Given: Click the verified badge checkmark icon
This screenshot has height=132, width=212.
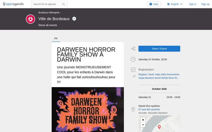Looking at the screenshot, I should [74, 18].
